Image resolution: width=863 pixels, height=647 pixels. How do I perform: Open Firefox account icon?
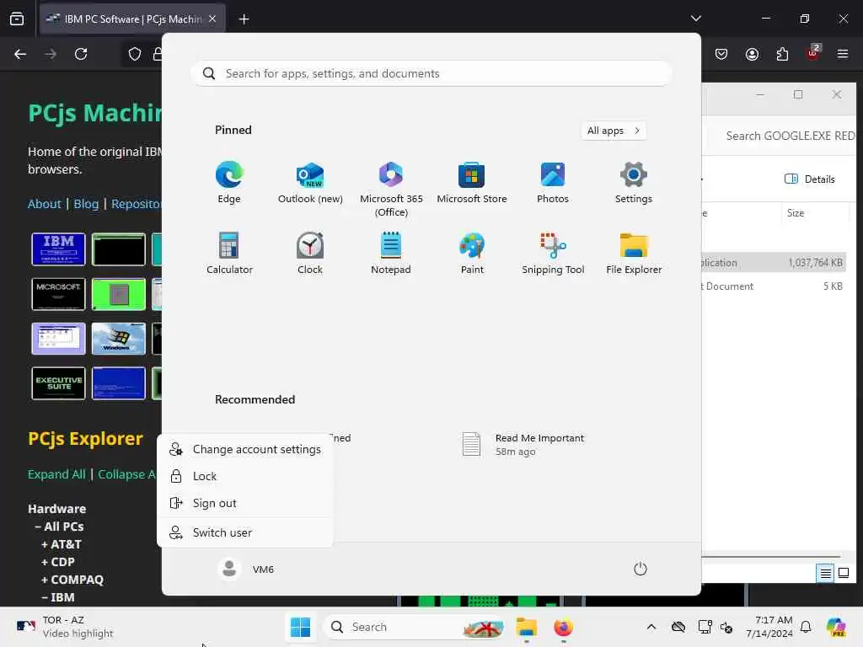(752, 54)
